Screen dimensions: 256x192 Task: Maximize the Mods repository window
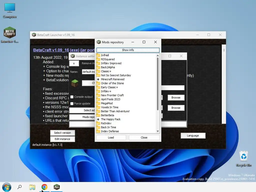point(144,42)
